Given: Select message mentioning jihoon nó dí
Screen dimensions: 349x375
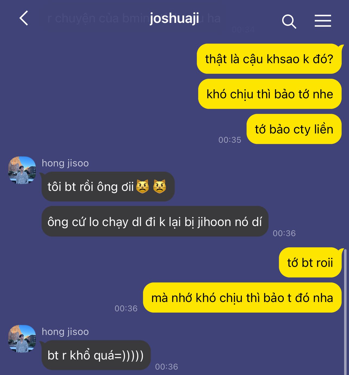Looking at the screenshot, I should tap(155, 221).
